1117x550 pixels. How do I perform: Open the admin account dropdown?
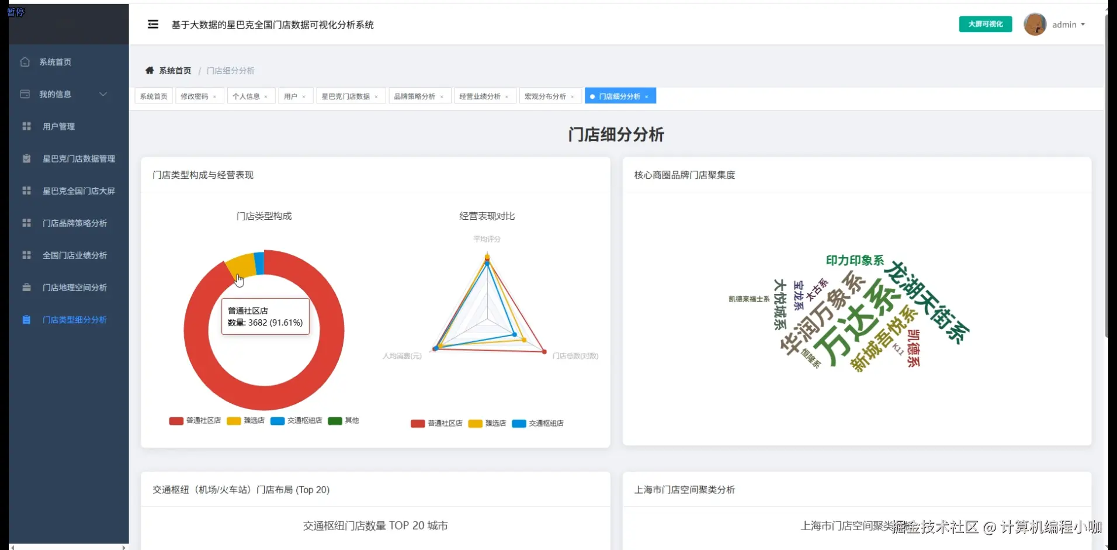[1068, 24]
